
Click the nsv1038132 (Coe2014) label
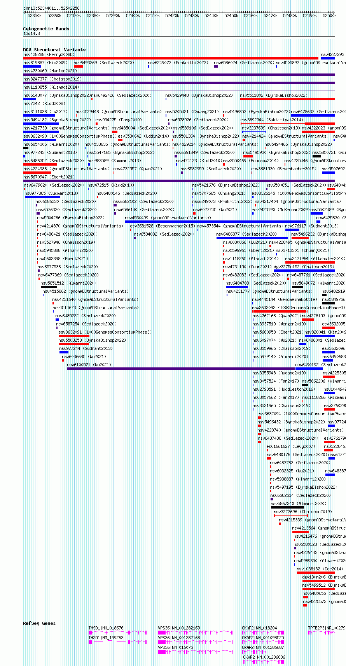320,569
